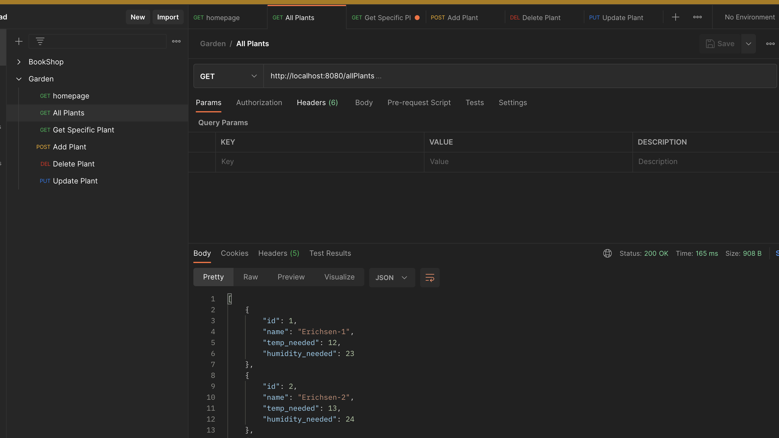Click the globe environment icon
The image size is (779, 438).
607,252
